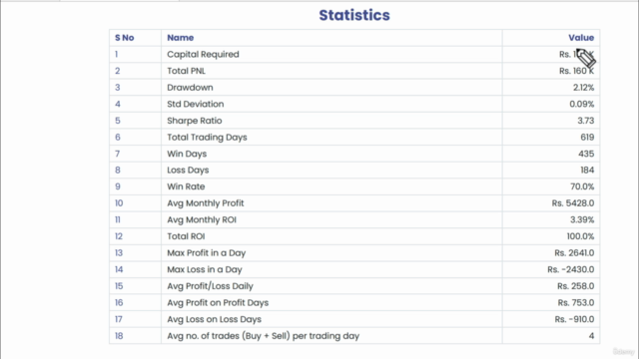Click the '619' trading days value
The height and width of the screenshot is (359, 639).
tap(587, 138)
